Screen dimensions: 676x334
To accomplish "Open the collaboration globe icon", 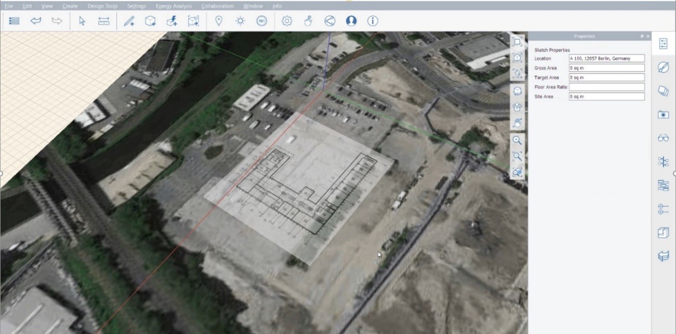I will (330, 21).
